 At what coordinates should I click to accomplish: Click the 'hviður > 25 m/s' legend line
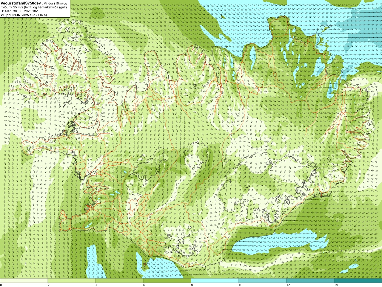click(x=34, y=7)
